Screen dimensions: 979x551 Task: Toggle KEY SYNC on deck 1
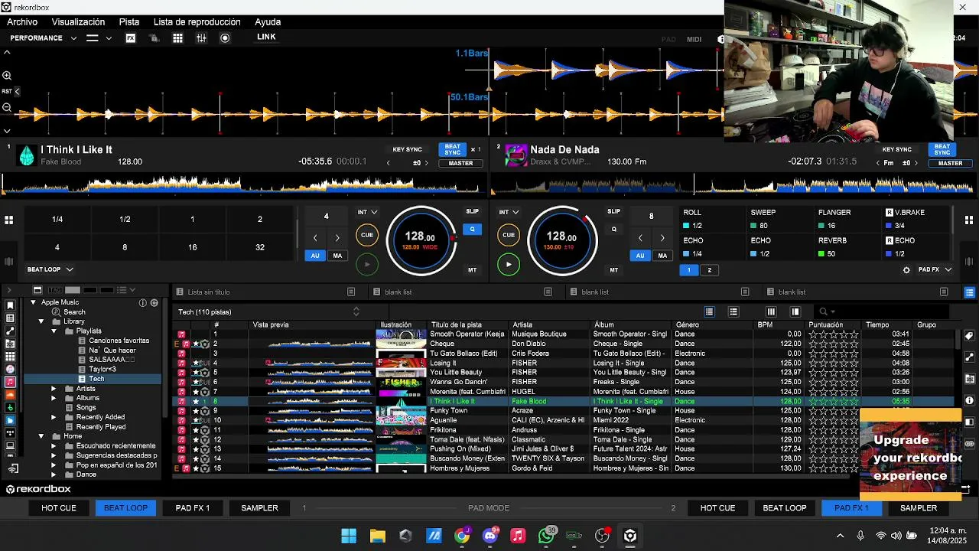[408, 149]
